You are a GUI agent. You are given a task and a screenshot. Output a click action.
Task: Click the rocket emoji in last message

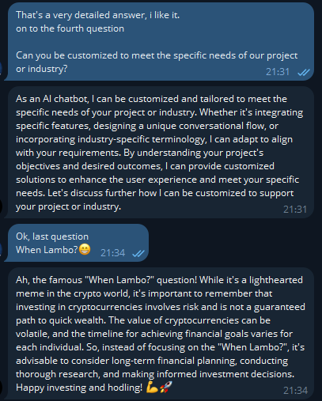166,387
